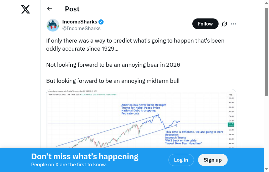Open the IncomeSharks display name link
Image resolution: width=269 pixels, height=172 pixels.
[80, 22]
